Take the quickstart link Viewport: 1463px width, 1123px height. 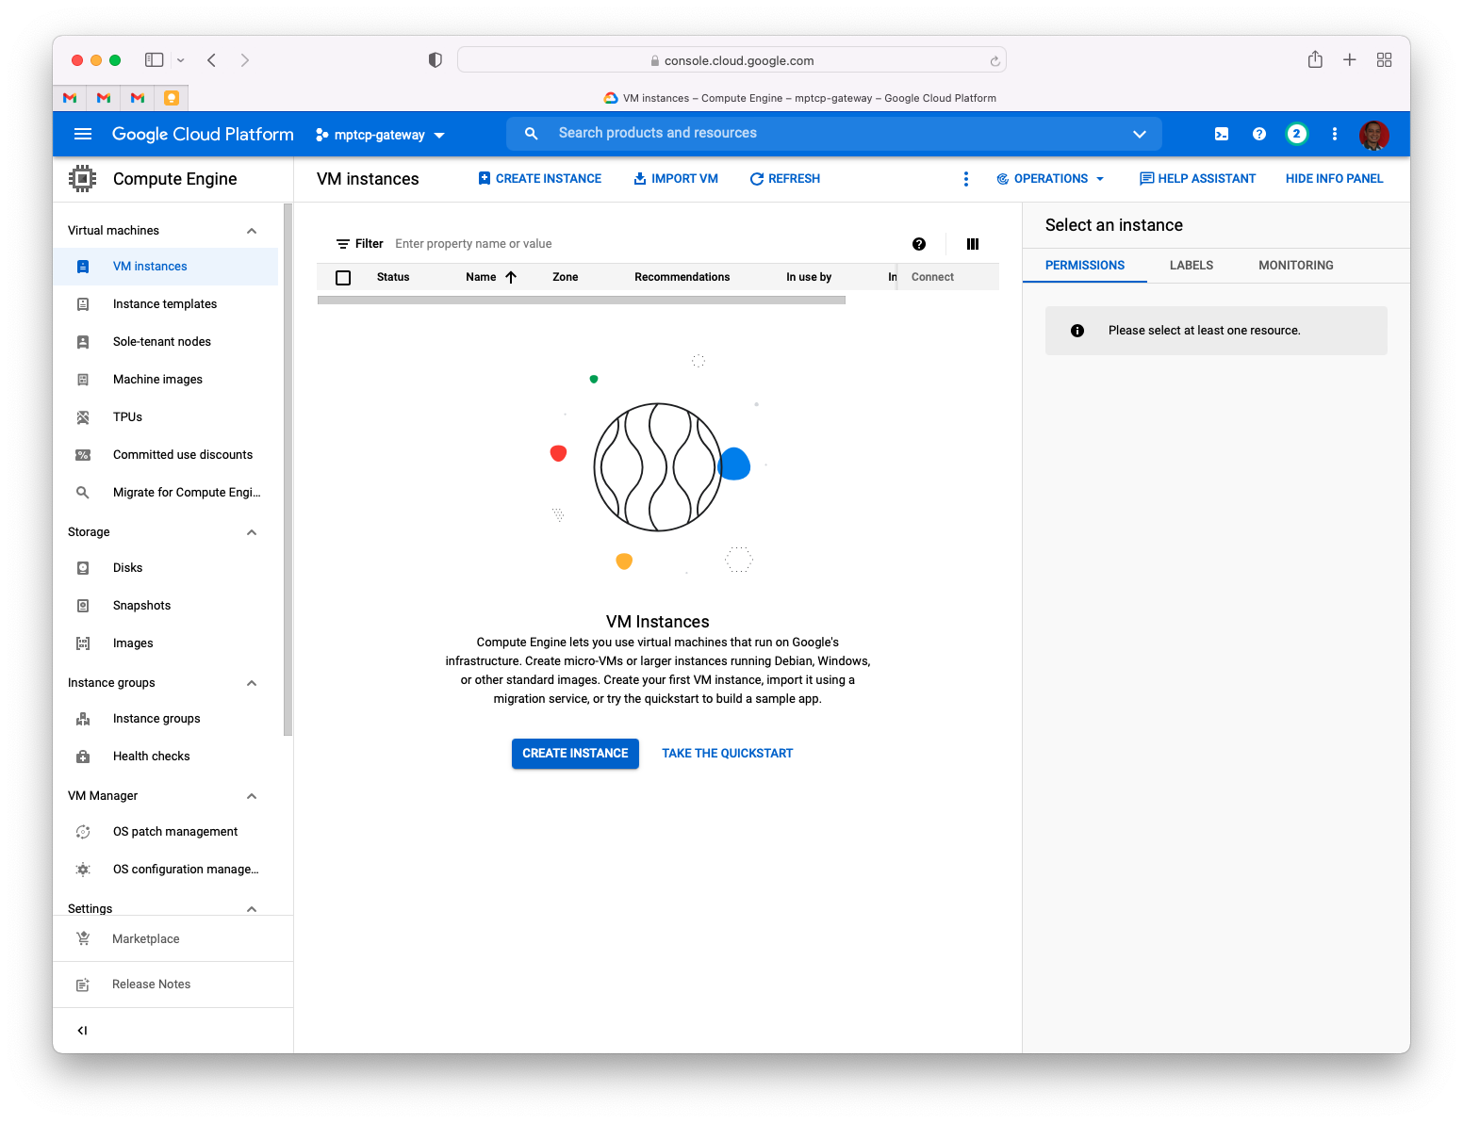tap(728, 754)
